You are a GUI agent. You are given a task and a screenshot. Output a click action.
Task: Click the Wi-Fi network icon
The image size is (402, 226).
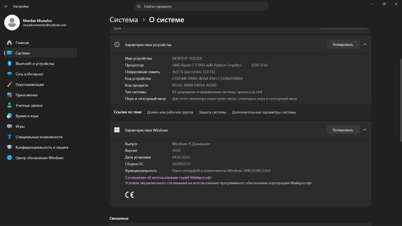(x=10, y=74)
